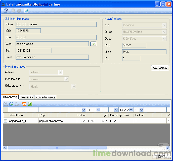
Task: Click the edit customer icon in toolbar
Action: tap(6, 11)
